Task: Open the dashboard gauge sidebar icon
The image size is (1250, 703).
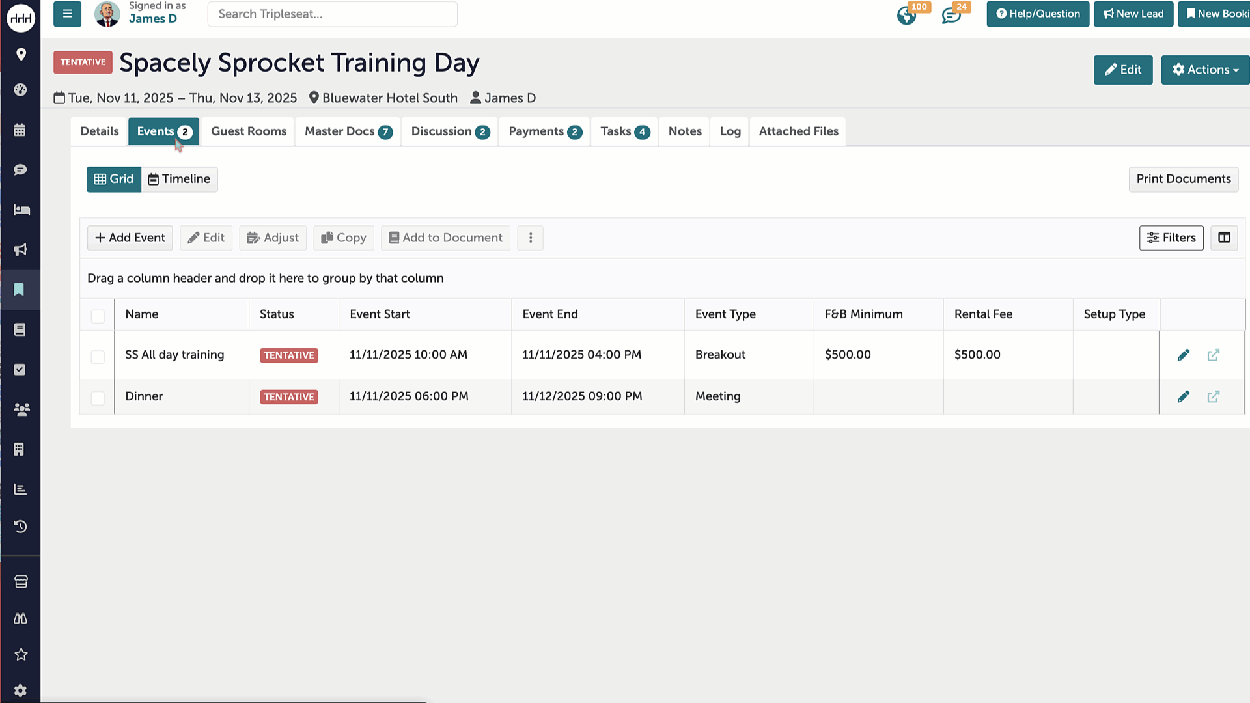Action: pos(20,90)
